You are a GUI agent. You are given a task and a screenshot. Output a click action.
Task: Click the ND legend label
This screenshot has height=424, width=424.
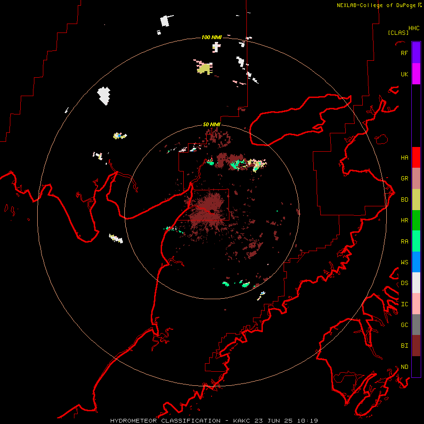(x=404, y=367)
